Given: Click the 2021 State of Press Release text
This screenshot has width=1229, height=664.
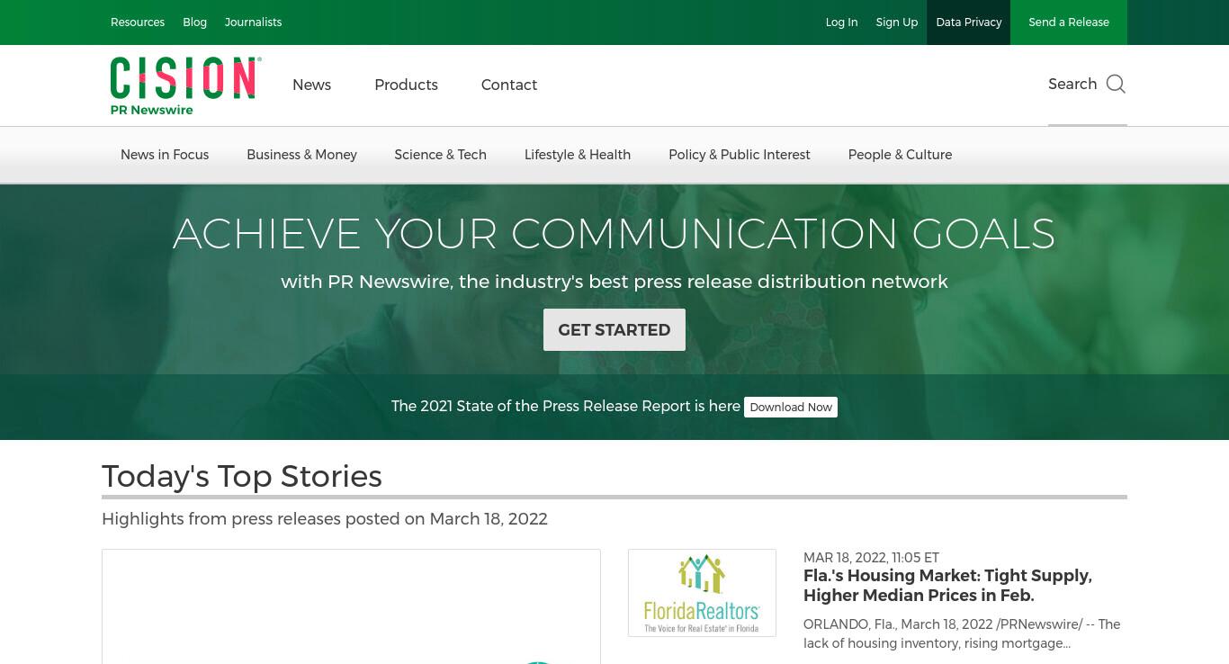Looking at the screenshot, I should [566, 406].
